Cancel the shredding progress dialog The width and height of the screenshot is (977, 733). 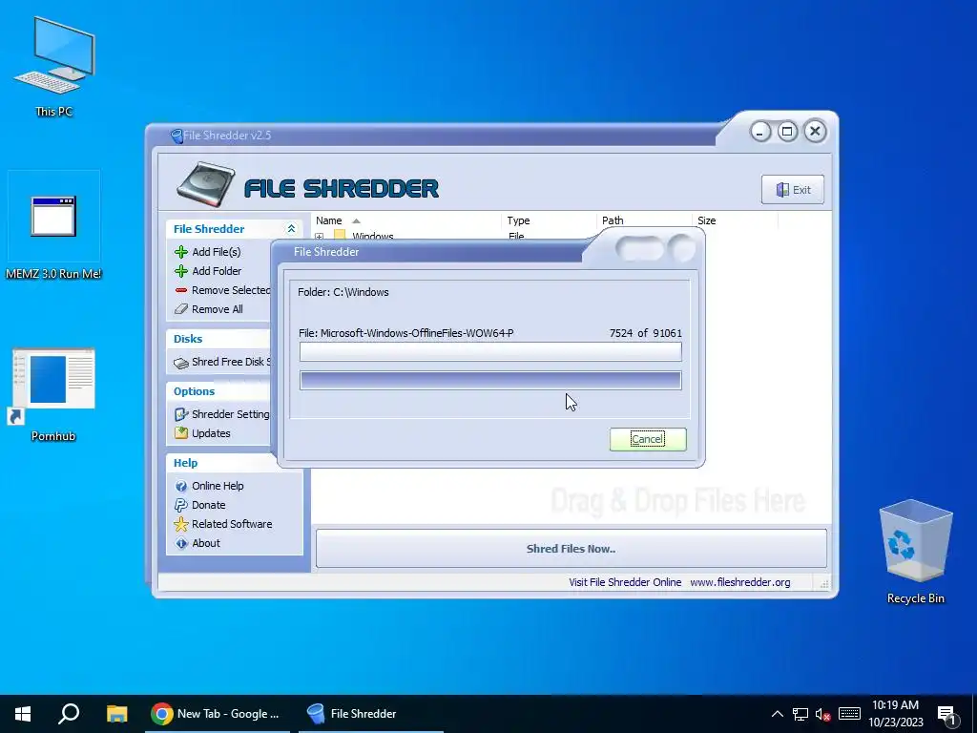(648, 439)
